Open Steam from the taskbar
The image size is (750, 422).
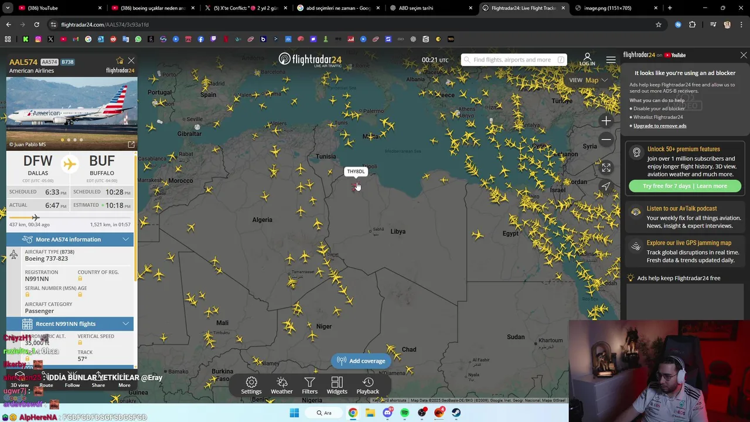coord(456,413)
